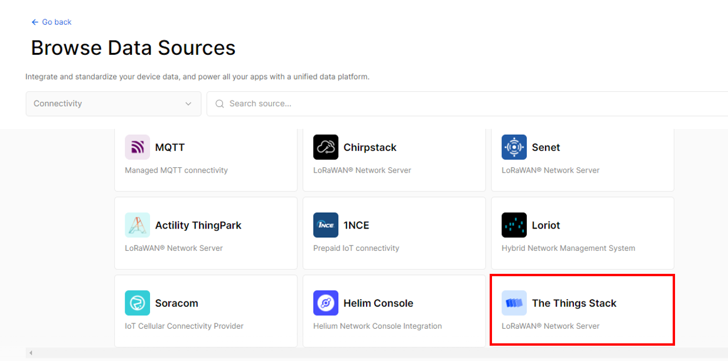The image size is (728, 361).
Task: Click 'Helium Network Console Integration' description
Action: 378,326
